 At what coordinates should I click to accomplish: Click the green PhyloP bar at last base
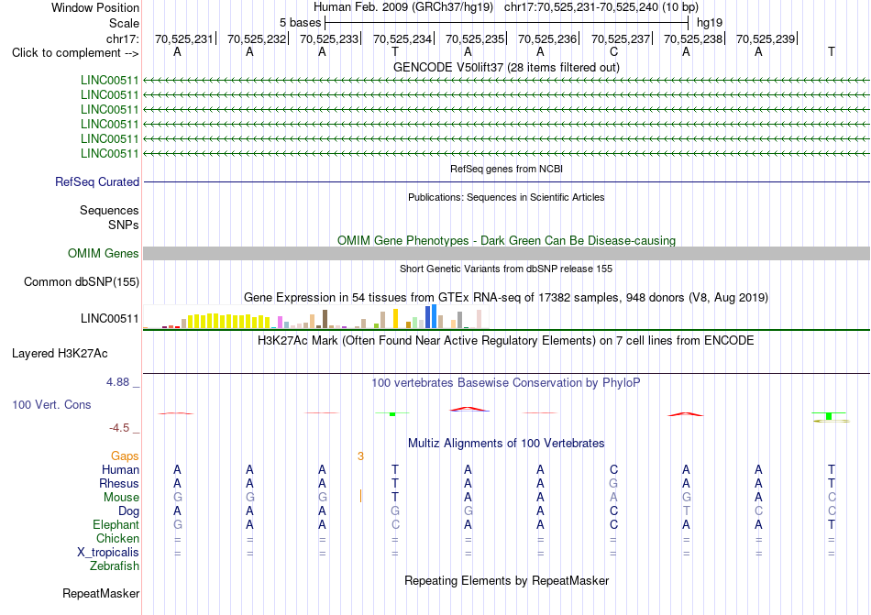coord(829,416)
